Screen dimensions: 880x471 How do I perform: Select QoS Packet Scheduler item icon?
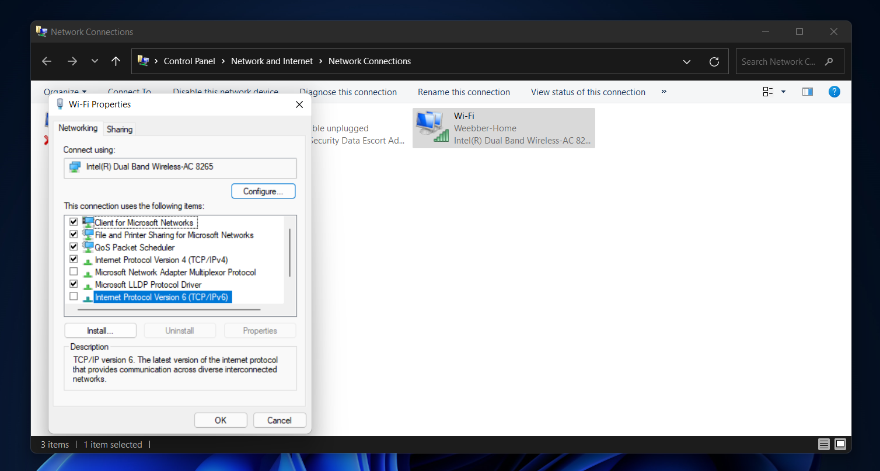point(88,247)
